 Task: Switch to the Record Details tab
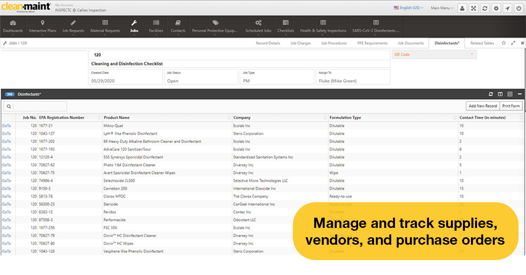tap(268, 43)
